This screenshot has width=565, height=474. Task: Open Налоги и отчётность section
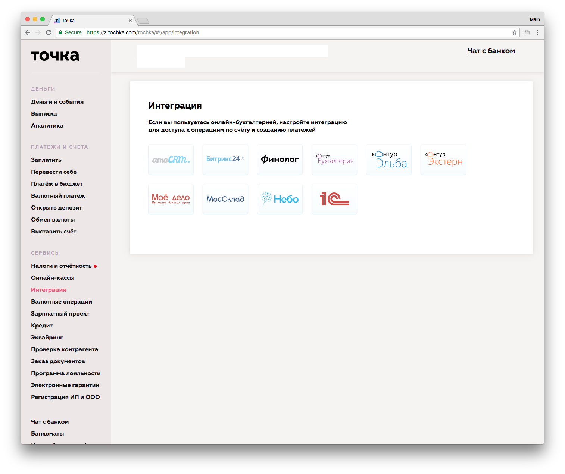point(61,266)
